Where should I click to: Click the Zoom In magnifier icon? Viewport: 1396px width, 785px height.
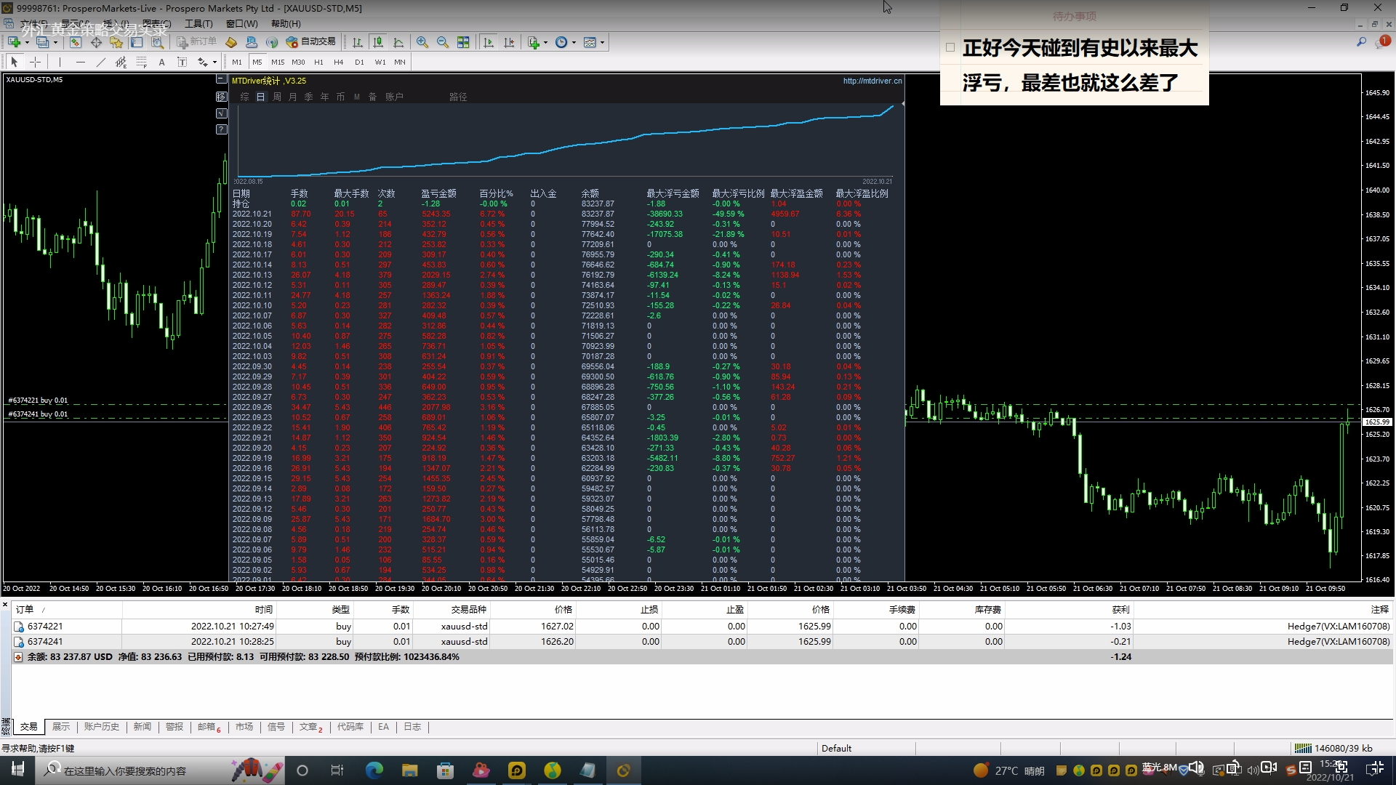click(x=422, y=42)
